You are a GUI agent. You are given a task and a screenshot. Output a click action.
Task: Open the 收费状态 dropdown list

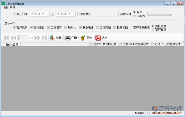pyautogui.click(x=106, y=14)
